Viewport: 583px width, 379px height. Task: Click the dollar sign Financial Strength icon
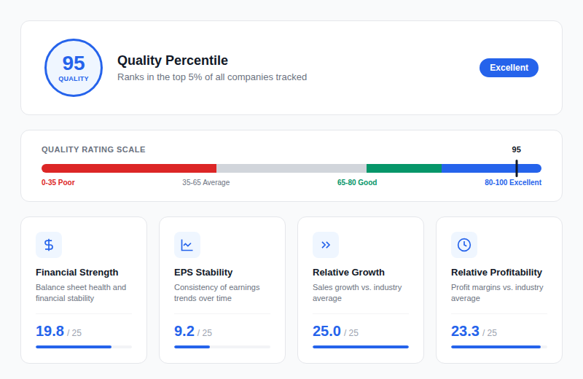(49, 245)
